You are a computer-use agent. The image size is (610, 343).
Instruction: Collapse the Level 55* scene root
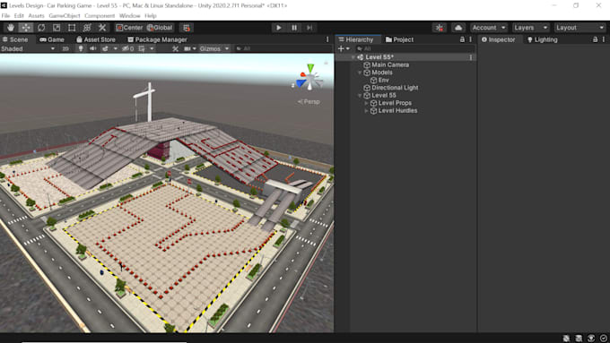(x=353, y=57)
